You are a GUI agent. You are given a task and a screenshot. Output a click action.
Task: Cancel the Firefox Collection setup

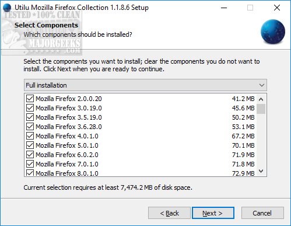[x=262, y=213]
